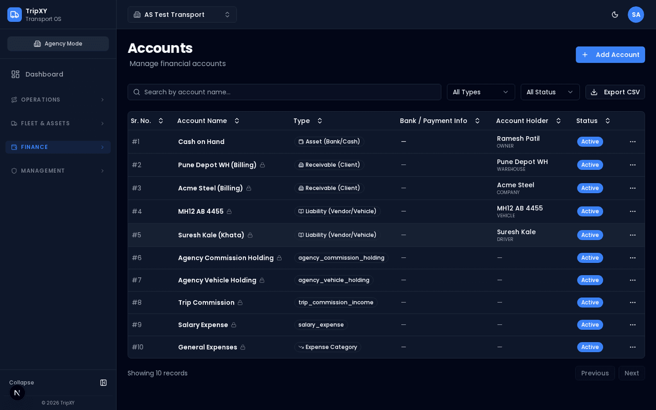The width and height of the screenshot is (656, 410).
Task: Click the Cash on Hand account name
Action: pyautogui.click(x=201, y=141)
